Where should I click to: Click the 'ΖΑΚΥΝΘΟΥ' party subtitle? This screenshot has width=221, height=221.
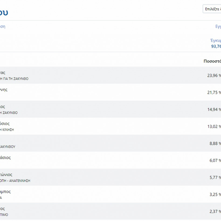8,147
